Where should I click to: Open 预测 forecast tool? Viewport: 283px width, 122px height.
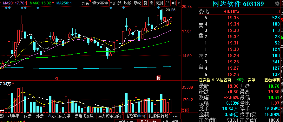click(x=159, y=3)
